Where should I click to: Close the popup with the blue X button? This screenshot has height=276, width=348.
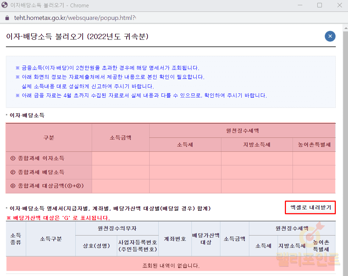click(330, 36)
